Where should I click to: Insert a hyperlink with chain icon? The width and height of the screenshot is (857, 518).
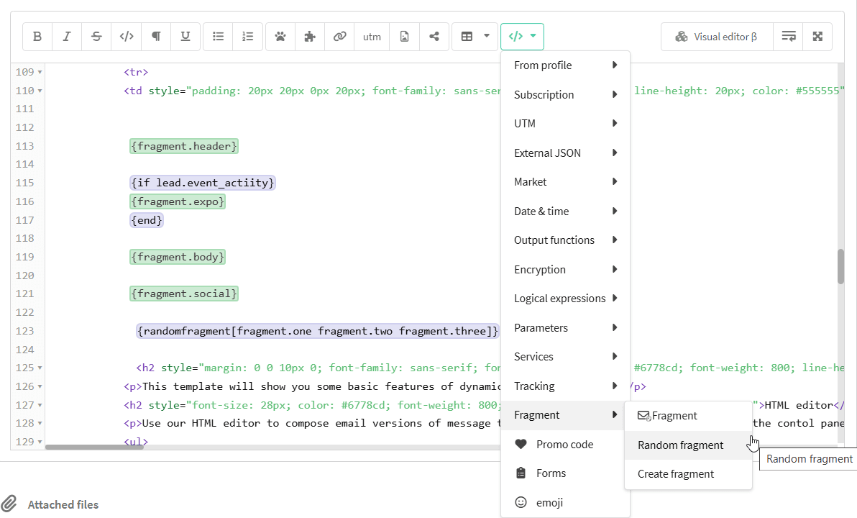pyautogui.click(x=339, y=37)
